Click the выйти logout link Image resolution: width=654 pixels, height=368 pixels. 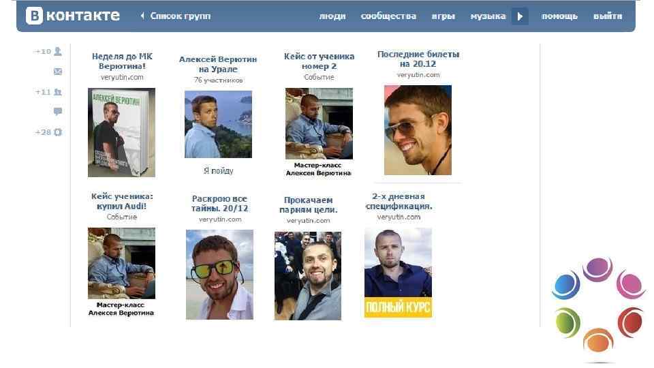(608, 16)
